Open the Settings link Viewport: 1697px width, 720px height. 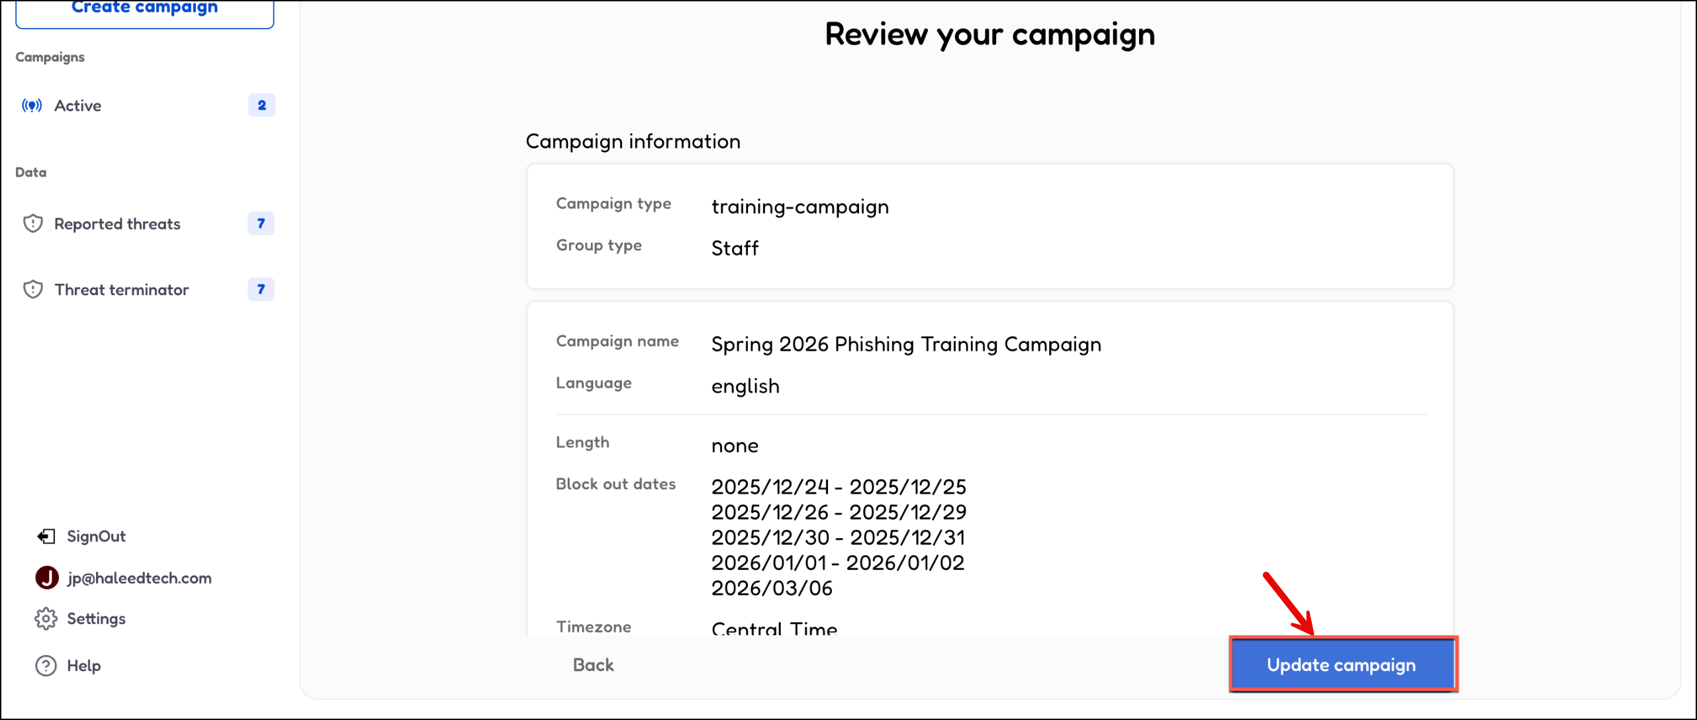pyautogui.click(x=96, y=619)
